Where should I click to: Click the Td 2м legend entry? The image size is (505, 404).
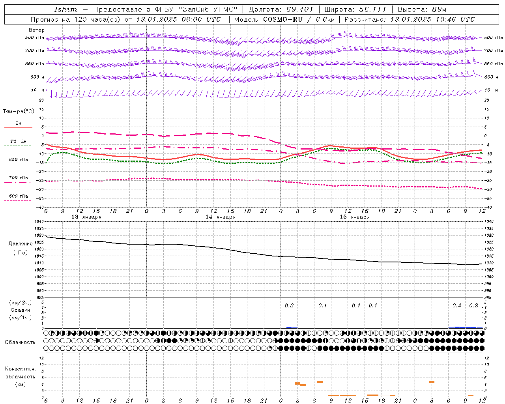(x=18, y=141)
